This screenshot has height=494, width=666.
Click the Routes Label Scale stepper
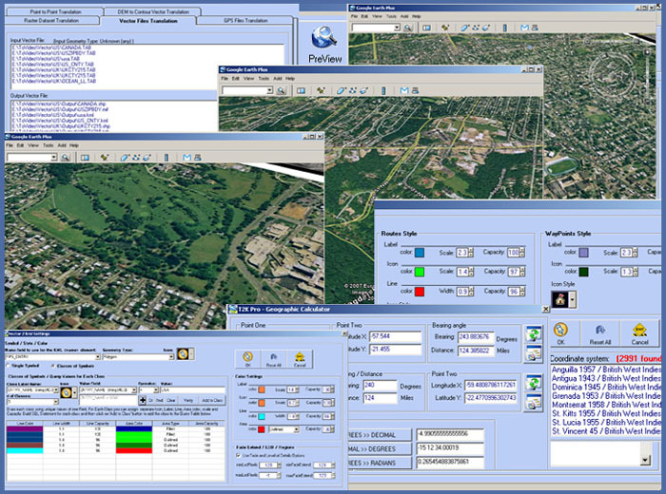(x=470, y=253)
